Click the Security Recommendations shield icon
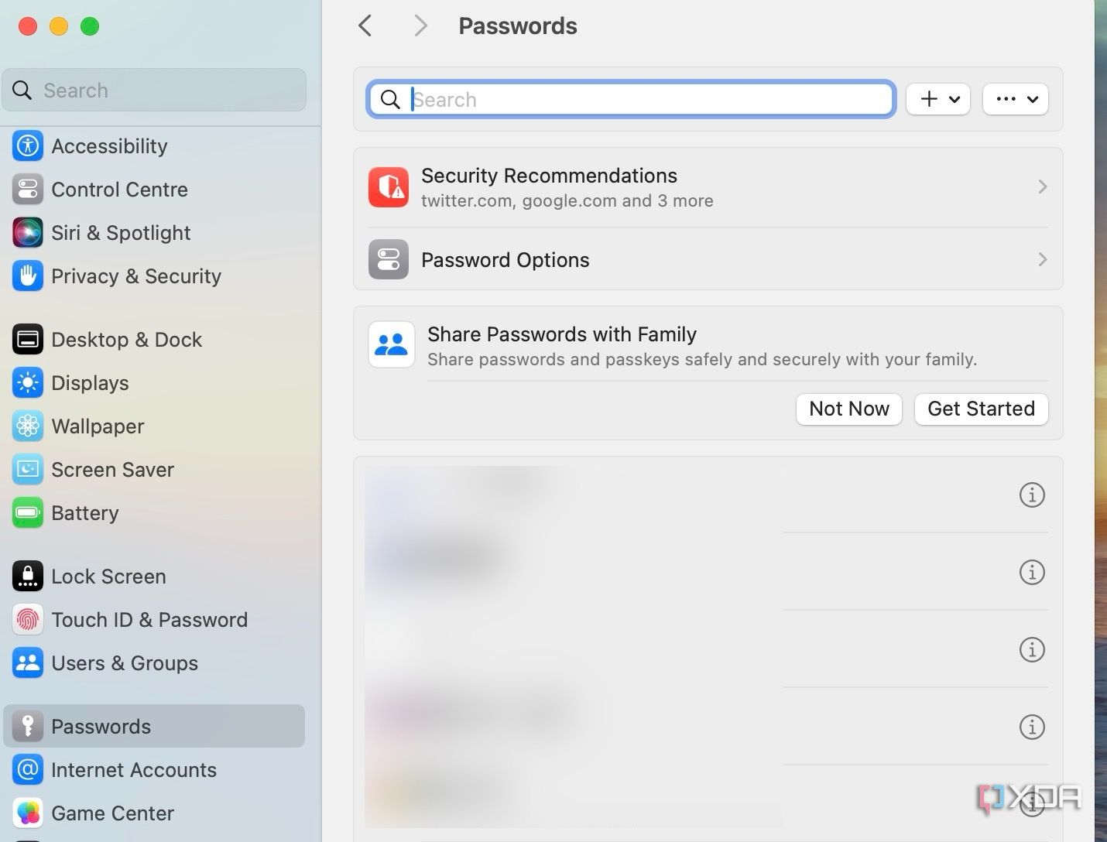The height and width of the screenshot is (842, 1107). tap(388, 187)
